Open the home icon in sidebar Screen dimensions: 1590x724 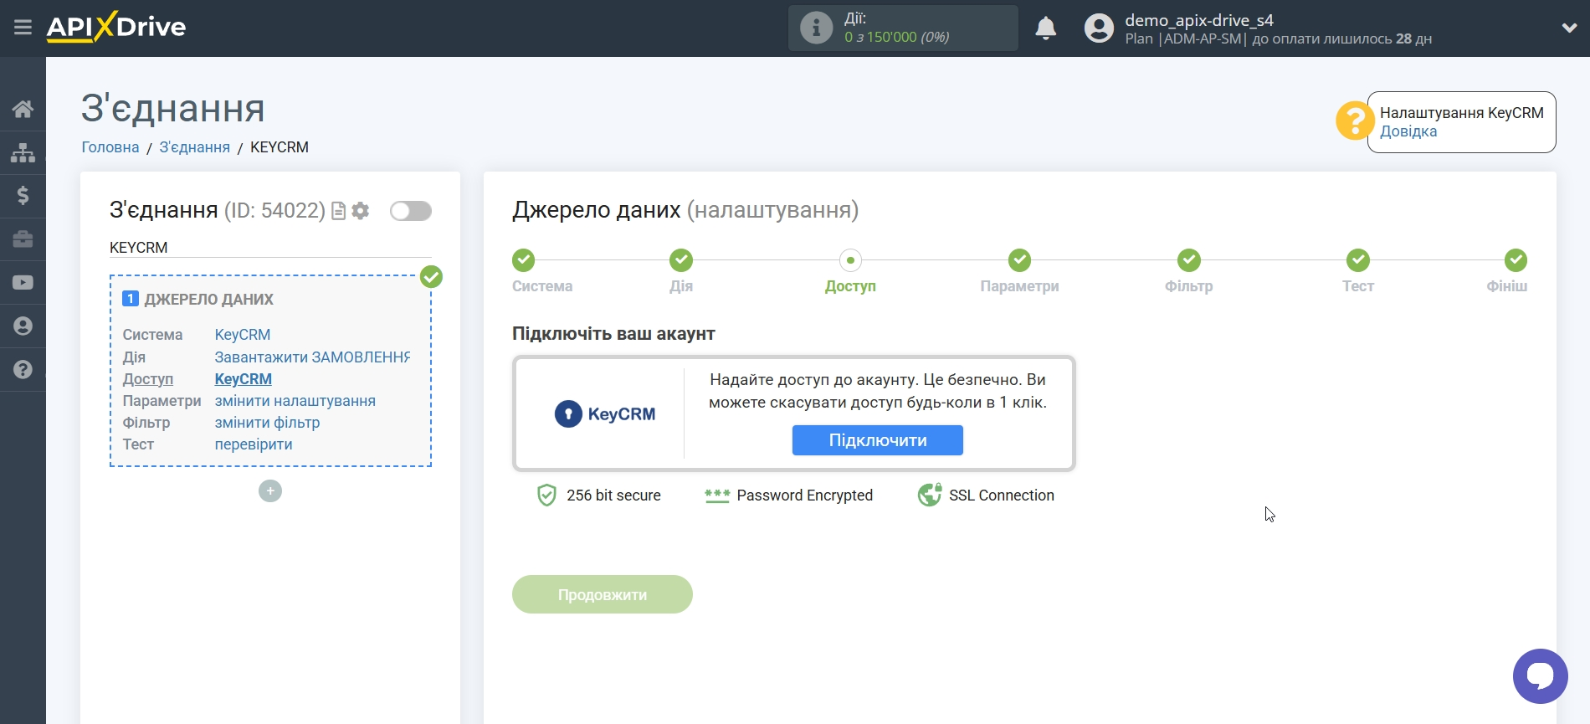23,109
